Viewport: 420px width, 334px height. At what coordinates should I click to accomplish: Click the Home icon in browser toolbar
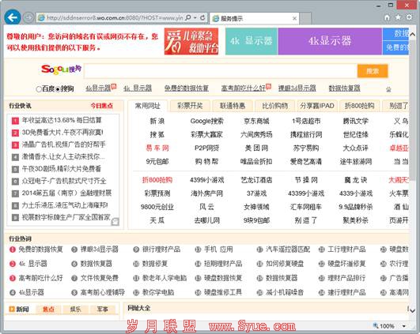[387, 17]
